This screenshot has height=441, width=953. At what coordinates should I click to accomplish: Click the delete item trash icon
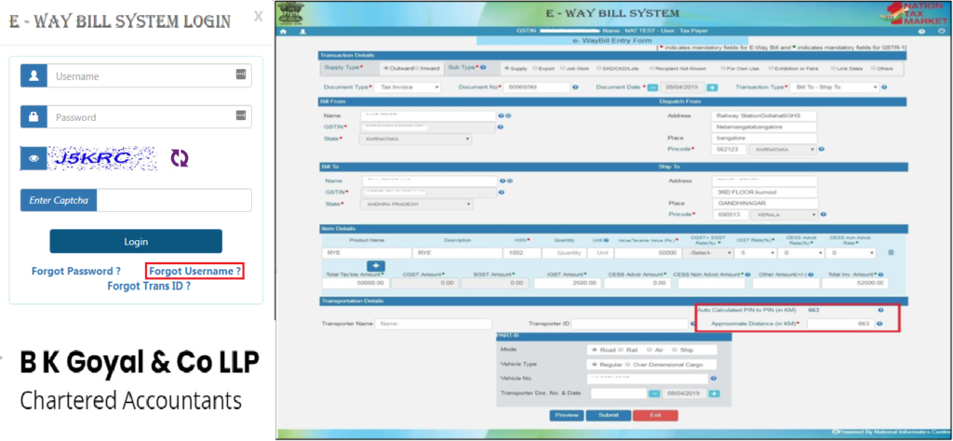(891, 253)
